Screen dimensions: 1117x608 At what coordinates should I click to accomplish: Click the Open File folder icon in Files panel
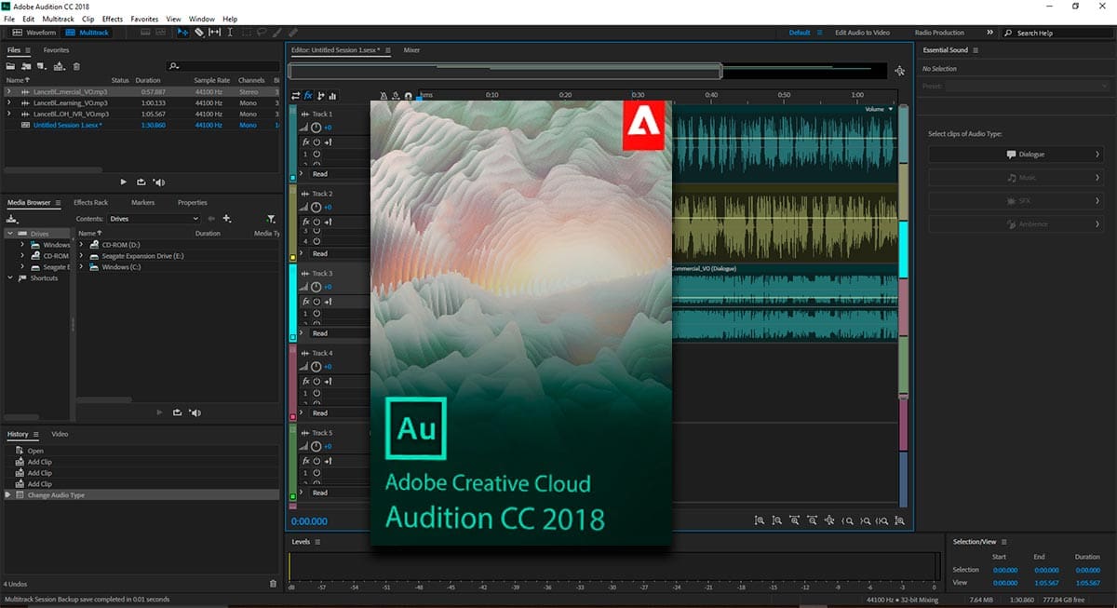(10, 66)
